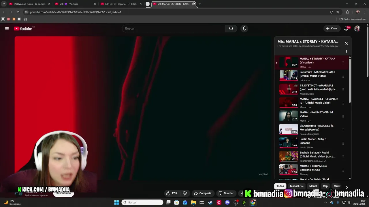Select the Rap filter chip

click(x=325, y=186)
